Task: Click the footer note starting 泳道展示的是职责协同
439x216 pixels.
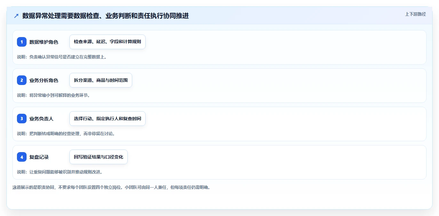Action: 111,187
